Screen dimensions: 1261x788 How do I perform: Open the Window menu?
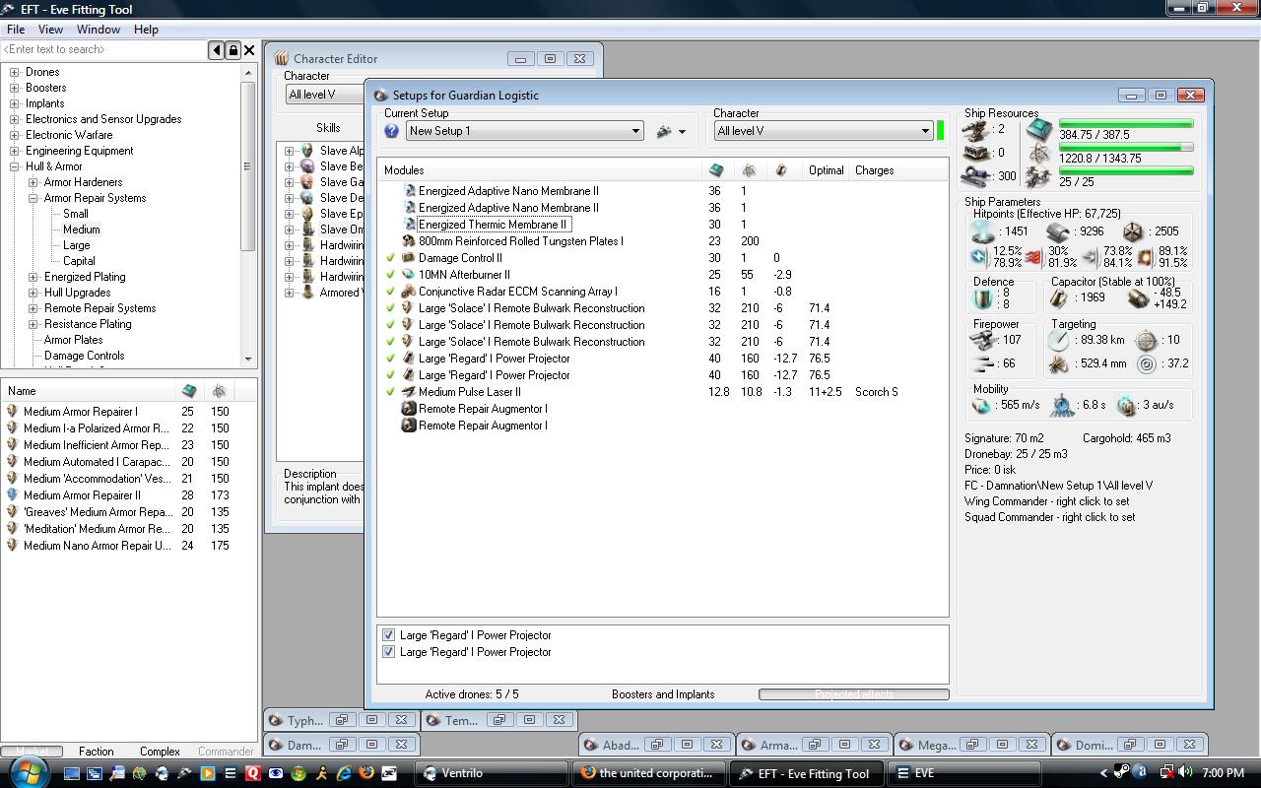(x=99, y=30)
